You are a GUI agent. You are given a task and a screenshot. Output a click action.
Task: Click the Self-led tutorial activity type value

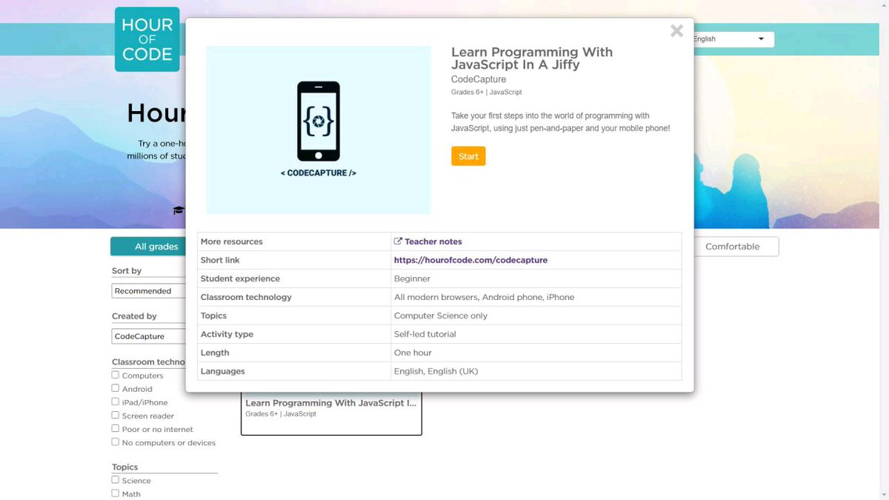tap(425, 334)
